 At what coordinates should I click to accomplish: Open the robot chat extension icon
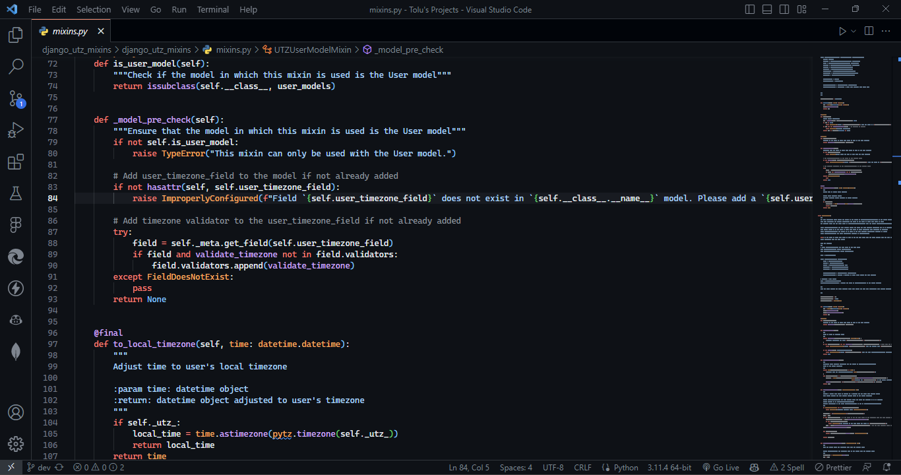[x=16, y=320]
